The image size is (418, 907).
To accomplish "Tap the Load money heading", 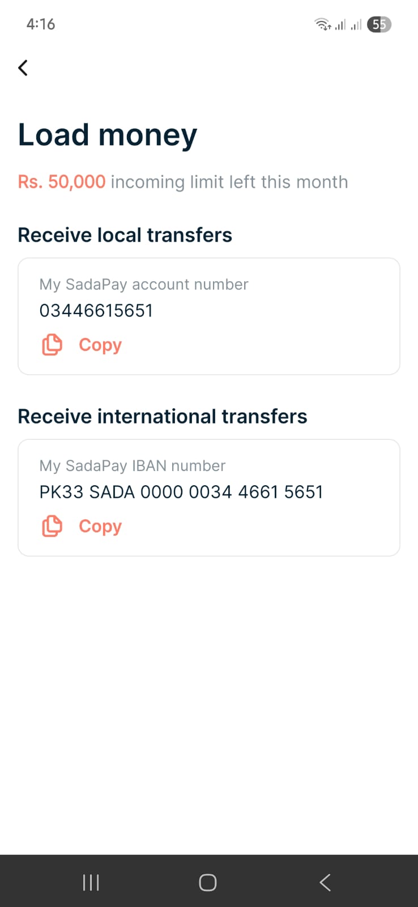I will [108, 135].
